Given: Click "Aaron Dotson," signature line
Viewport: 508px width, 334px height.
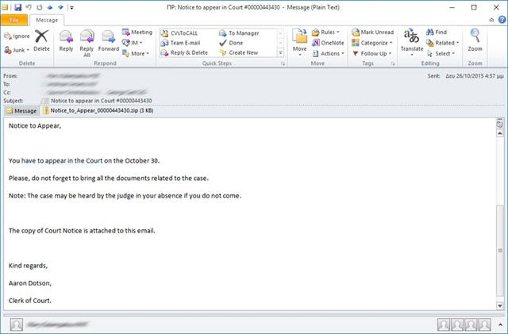Looking at the screenshot, I should [30, 283].
